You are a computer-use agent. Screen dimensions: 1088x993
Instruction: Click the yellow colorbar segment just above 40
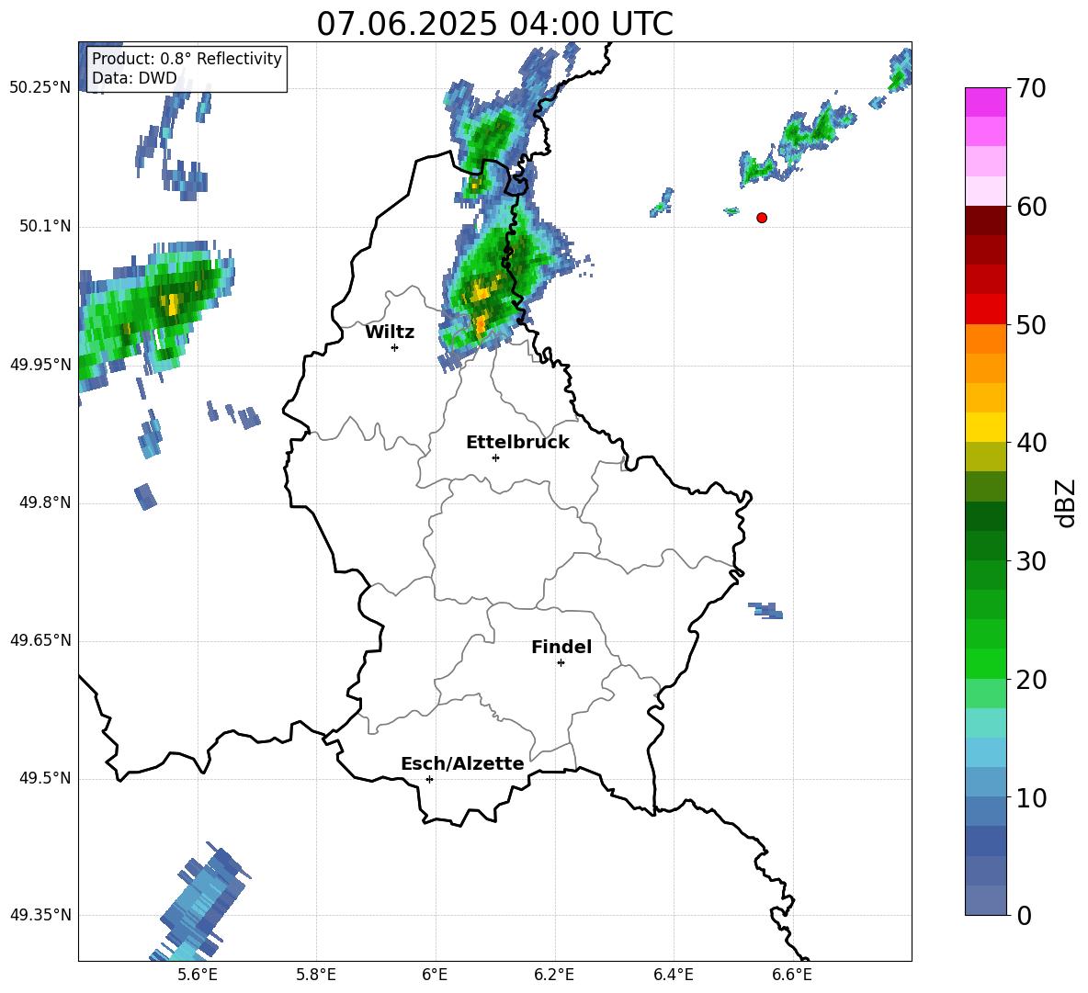click(x=985, y=427)
